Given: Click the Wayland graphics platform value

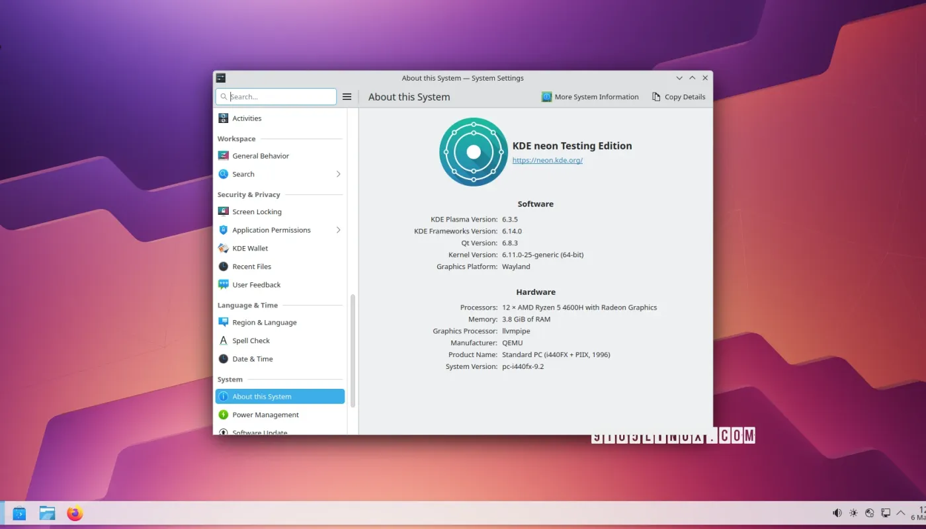Looking at the screenshot, I should pos(516,266).
